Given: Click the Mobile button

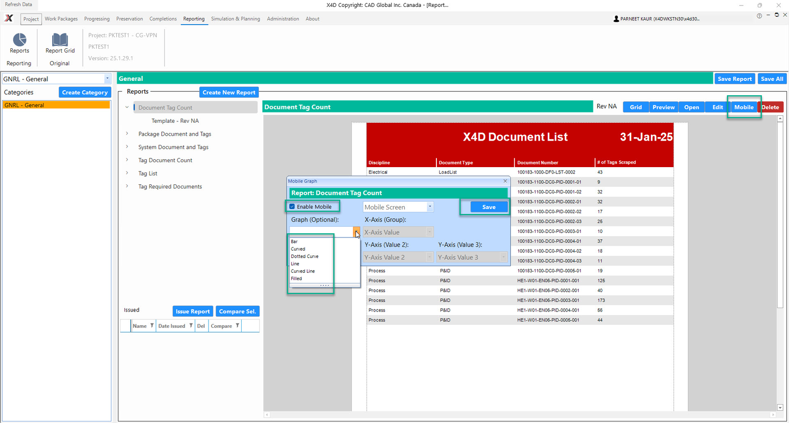Looking at the screenshot, I should click(744, 107).
